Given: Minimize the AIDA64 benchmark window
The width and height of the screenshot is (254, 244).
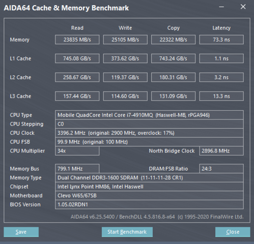Looking at the screenshot, I should point(221,7).
